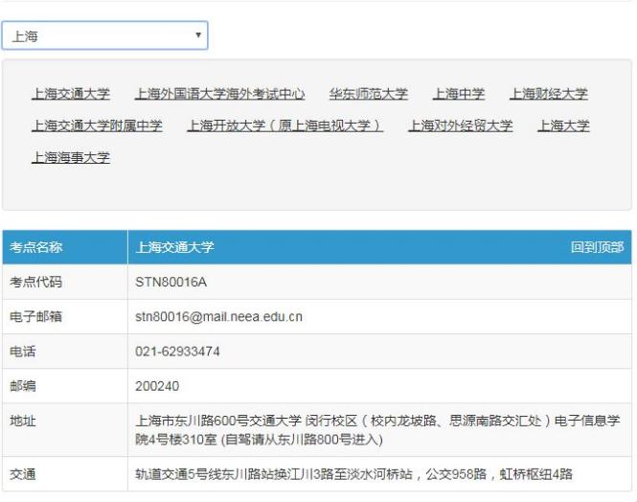The image size is (637, 502).
Task: Select the 上海对外经贸大学 link
Action: tap(461, 125)
